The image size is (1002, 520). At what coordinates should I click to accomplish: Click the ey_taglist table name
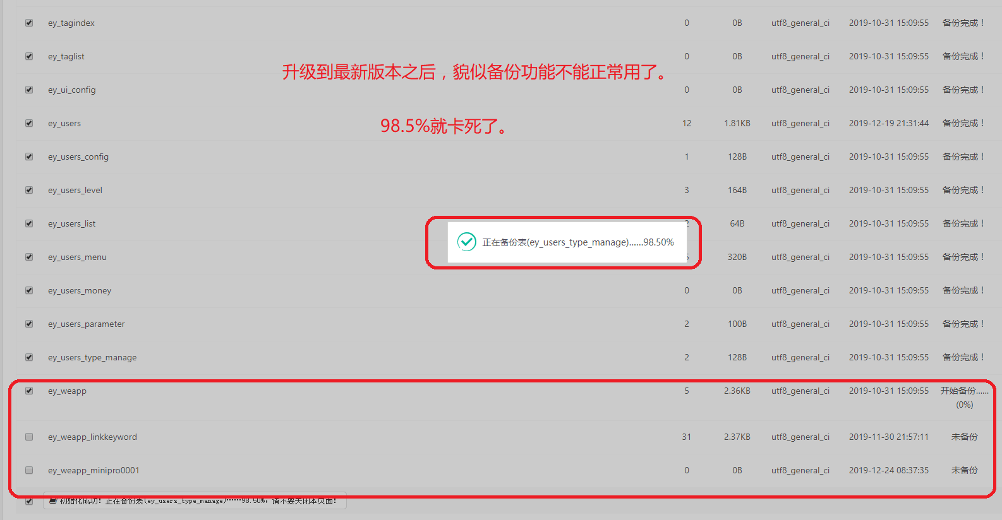(66, 57)
